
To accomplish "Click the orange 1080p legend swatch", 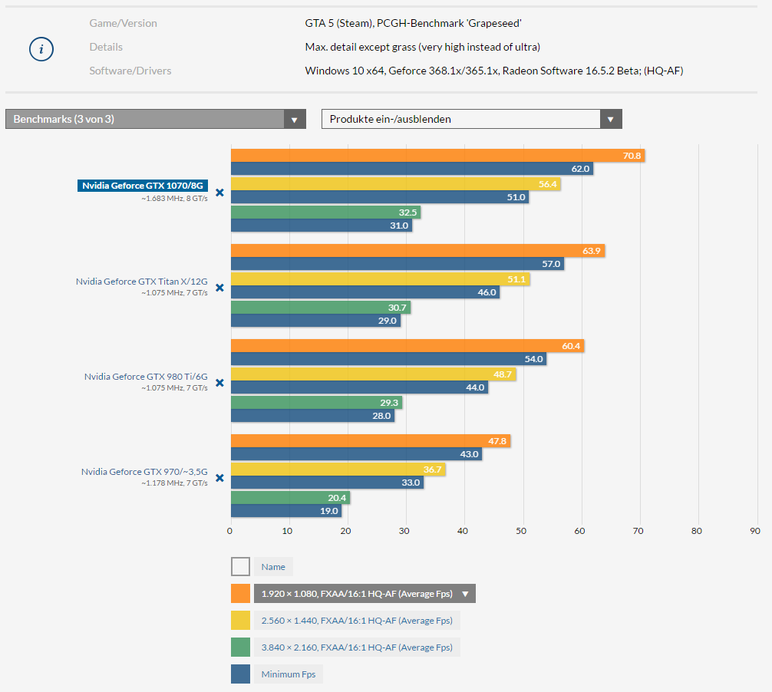I will coord(241,594).
